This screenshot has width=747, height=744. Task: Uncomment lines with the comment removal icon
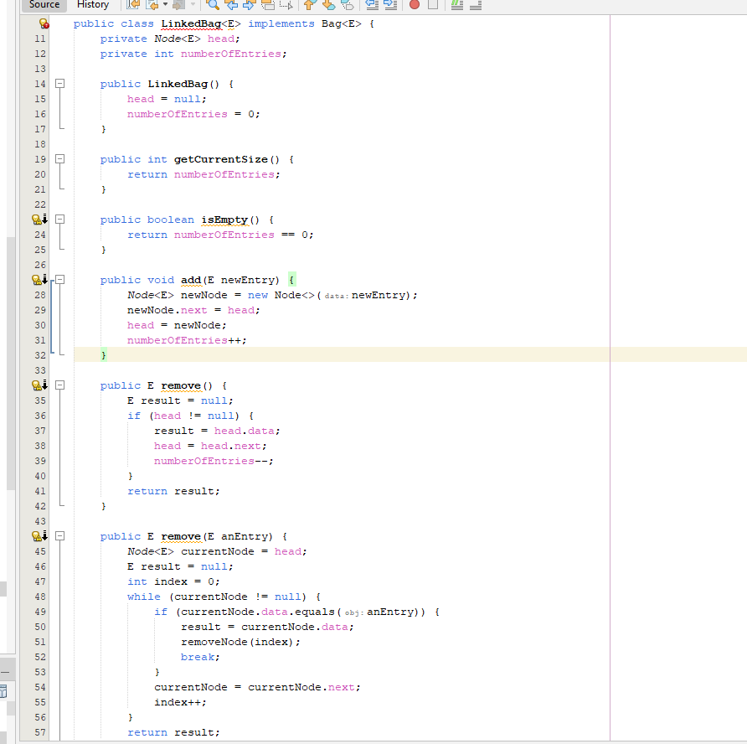(x=476, y=6)
